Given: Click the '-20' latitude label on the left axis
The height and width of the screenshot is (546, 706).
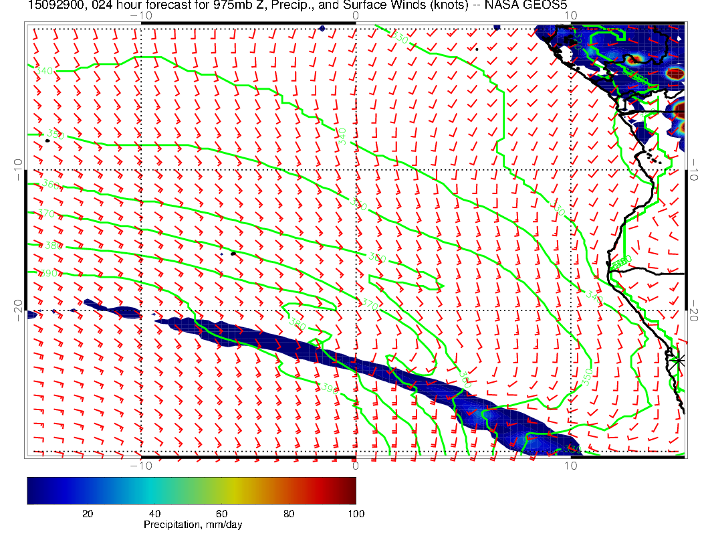Looking at the screenshot, I should pos(17,310).
